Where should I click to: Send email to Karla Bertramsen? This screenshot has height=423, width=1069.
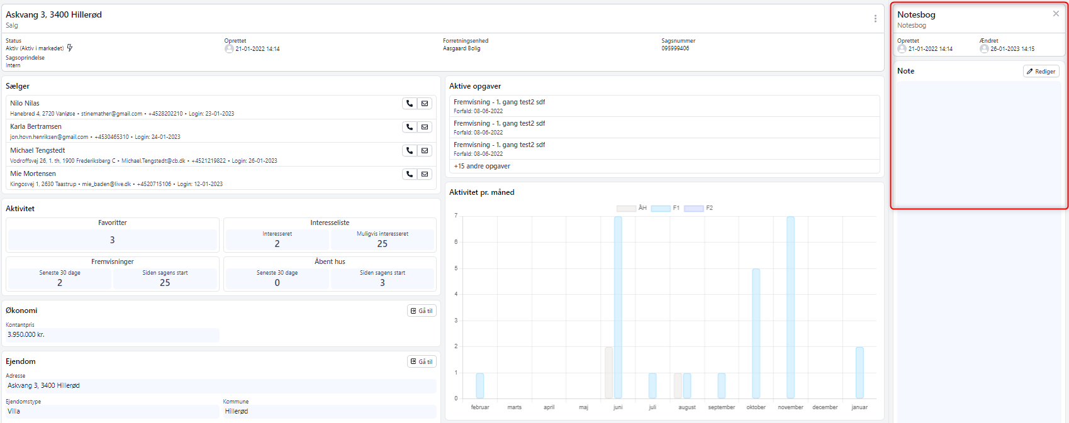[425, 127]
